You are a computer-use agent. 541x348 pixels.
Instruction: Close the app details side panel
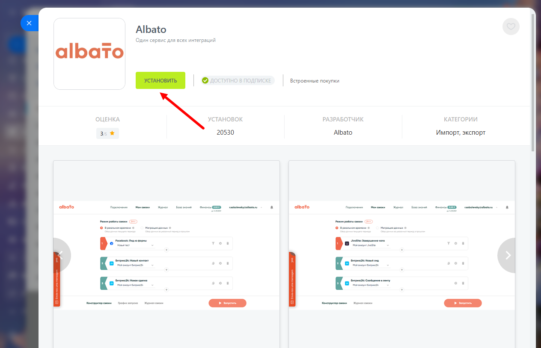coord(29,23)
